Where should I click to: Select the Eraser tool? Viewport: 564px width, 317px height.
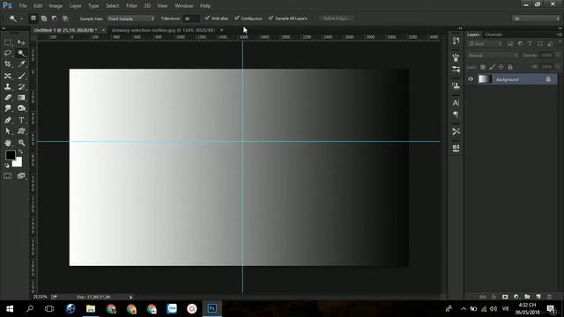pyautogui.click(x=8, y=98)
